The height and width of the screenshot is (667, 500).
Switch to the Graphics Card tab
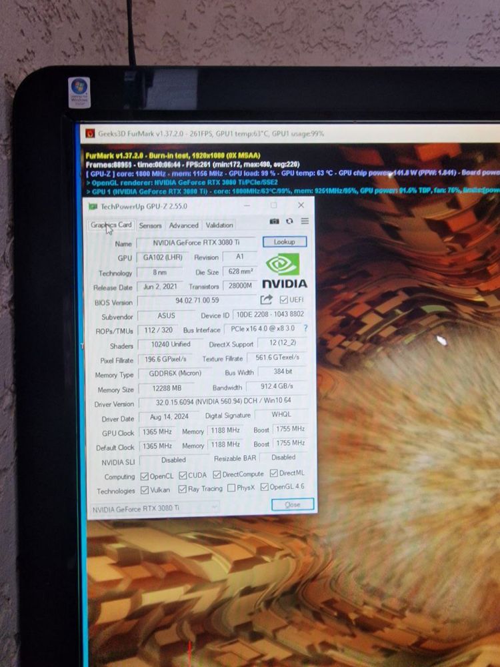[x=111, y=225]
